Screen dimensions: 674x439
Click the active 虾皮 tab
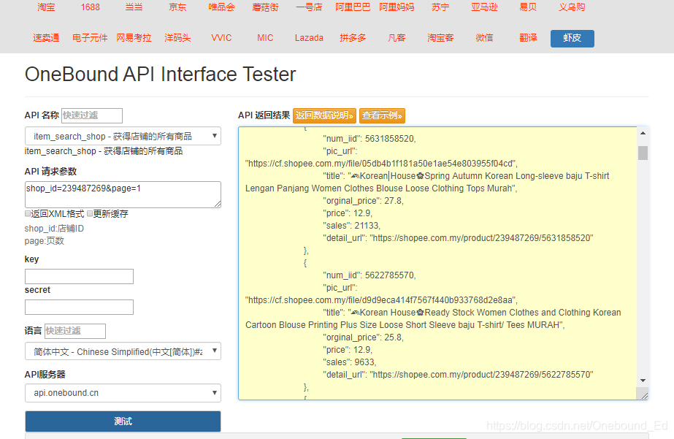click(572, 38)
